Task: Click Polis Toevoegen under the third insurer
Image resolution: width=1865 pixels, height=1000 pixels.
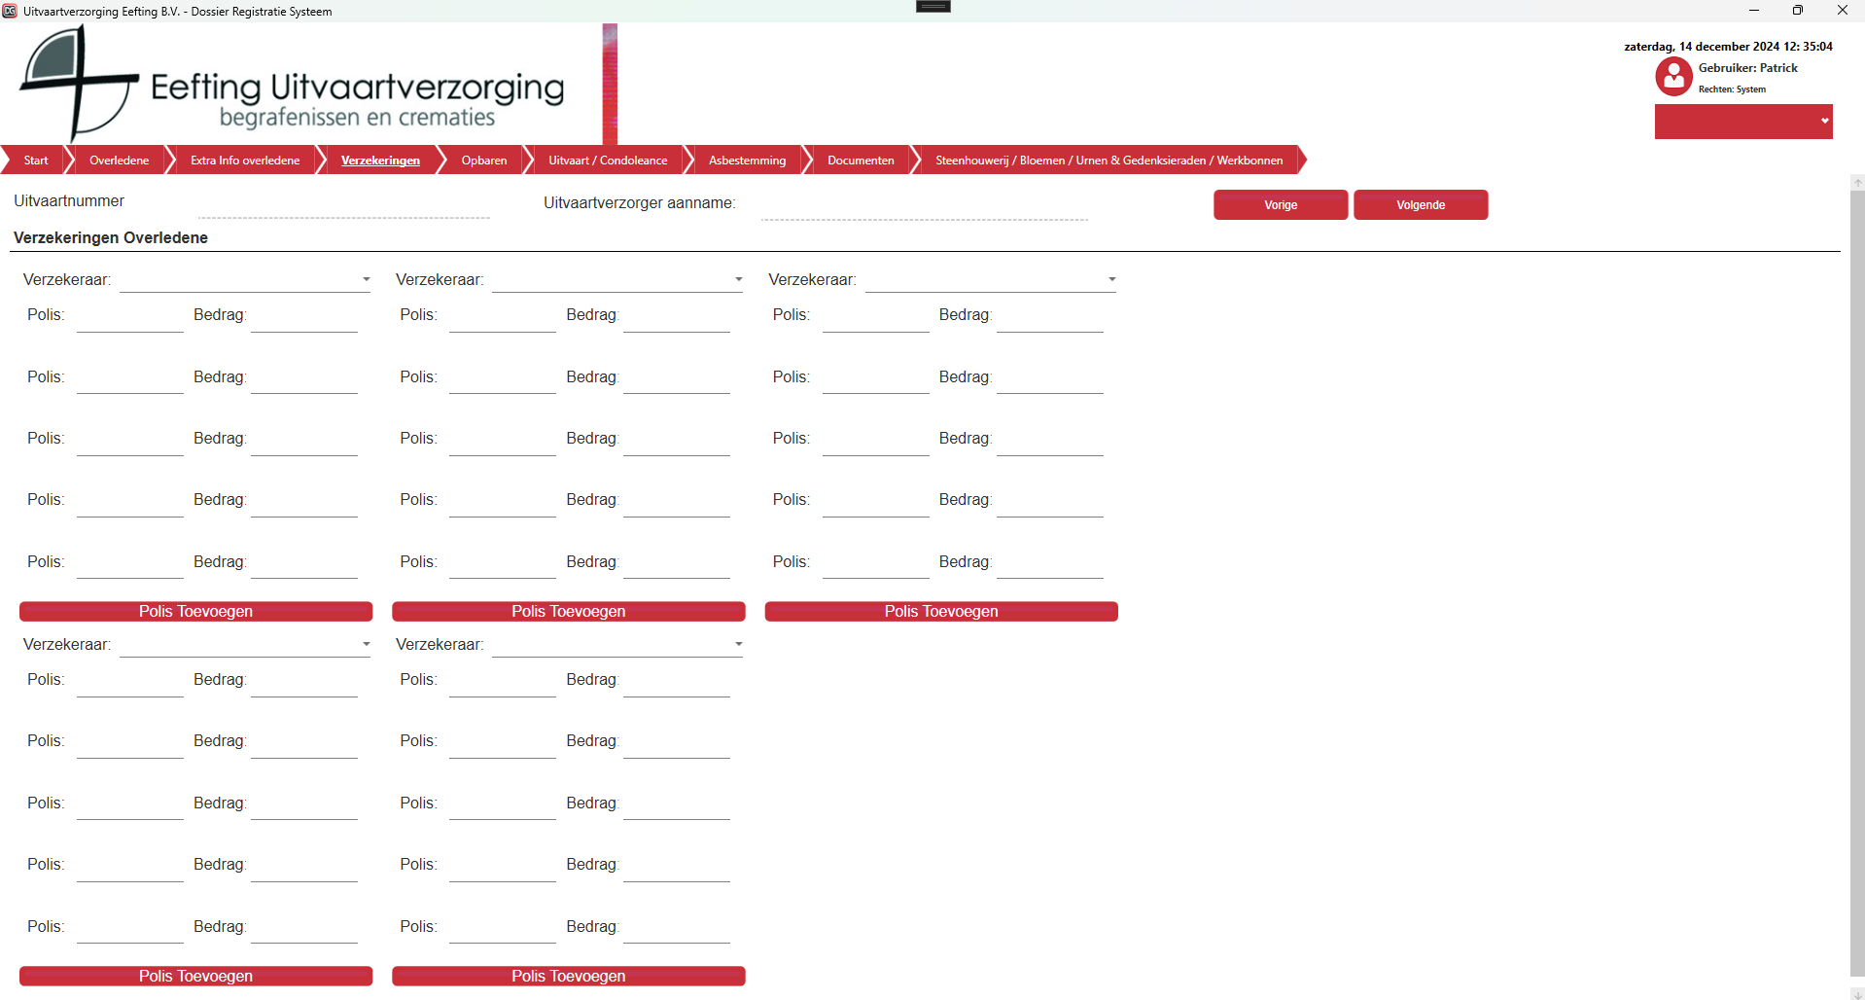Action: pos(940,612)
